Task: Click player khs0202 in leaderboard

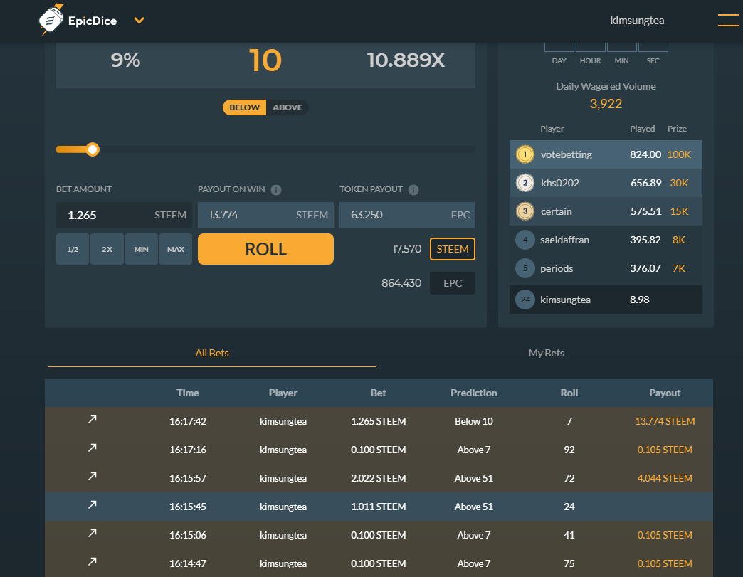Action: click(x=560, y=183)
